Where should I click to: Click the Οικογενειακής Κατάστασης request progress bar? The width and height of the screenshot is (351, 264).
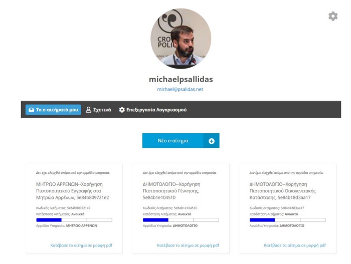tap(288, 220)
